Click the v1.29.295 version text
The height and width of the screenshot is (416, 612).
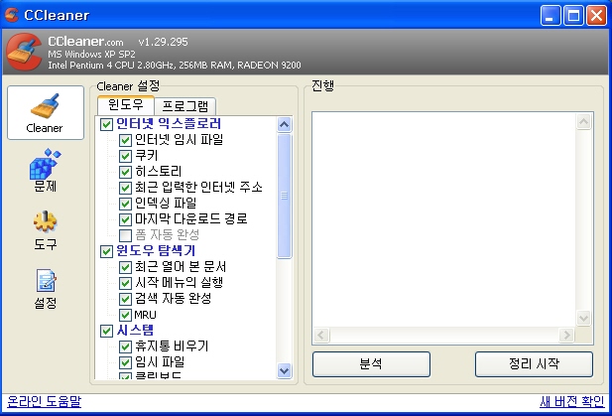click(163, 42)
